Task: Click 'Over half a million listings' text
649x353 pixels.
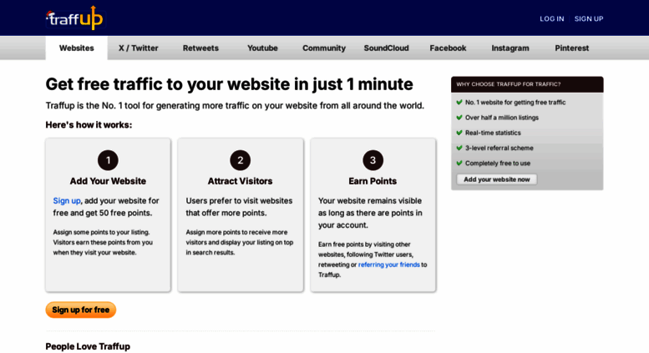Action: tap(502, 118)
